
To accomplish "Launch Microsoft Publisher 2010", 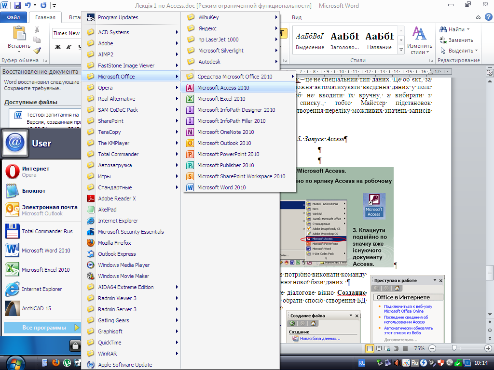I will pos(238,165).
